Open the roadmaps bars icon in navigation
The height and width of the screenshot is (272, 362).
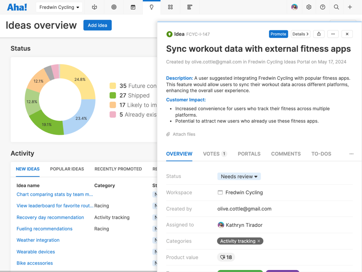[189, 7]
